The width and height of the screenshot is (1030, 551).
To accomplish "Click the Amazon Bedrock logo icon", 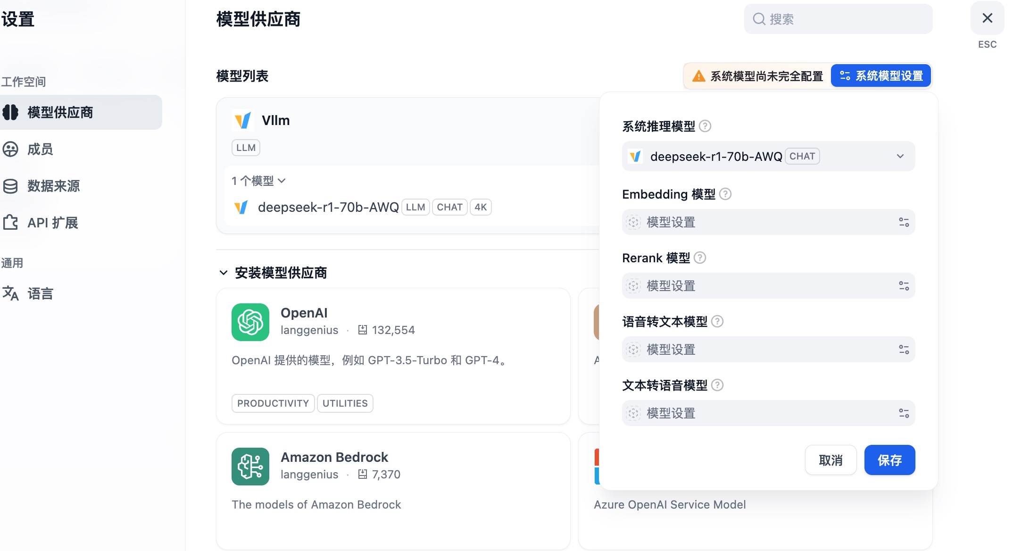I will click(250, 467).
